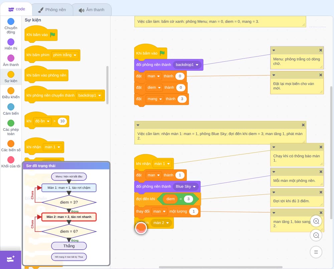Image resolution: width=334 pixels, height=269 pixels.
Task: Open the Các biến số category
Action: pos(11,146)
